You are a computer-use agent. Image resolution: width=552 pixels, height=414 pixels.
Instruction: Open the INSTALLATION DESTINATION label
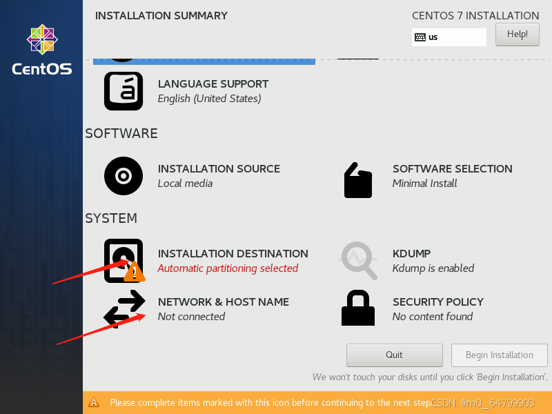233,254
